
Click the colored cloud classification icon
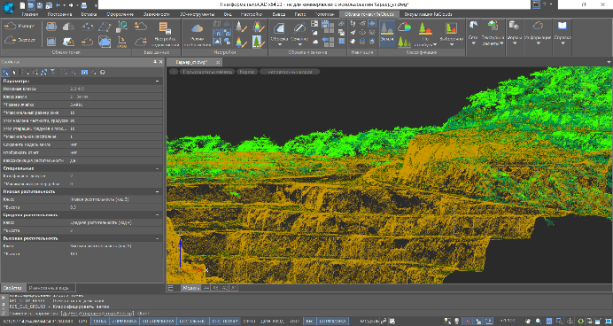(404, 27)
